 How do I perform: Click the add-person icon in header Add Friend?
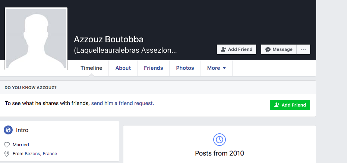pos(224,49)
